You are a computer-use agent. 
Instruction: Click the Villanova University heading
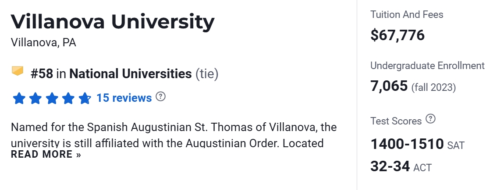click(x=113, y=22)
